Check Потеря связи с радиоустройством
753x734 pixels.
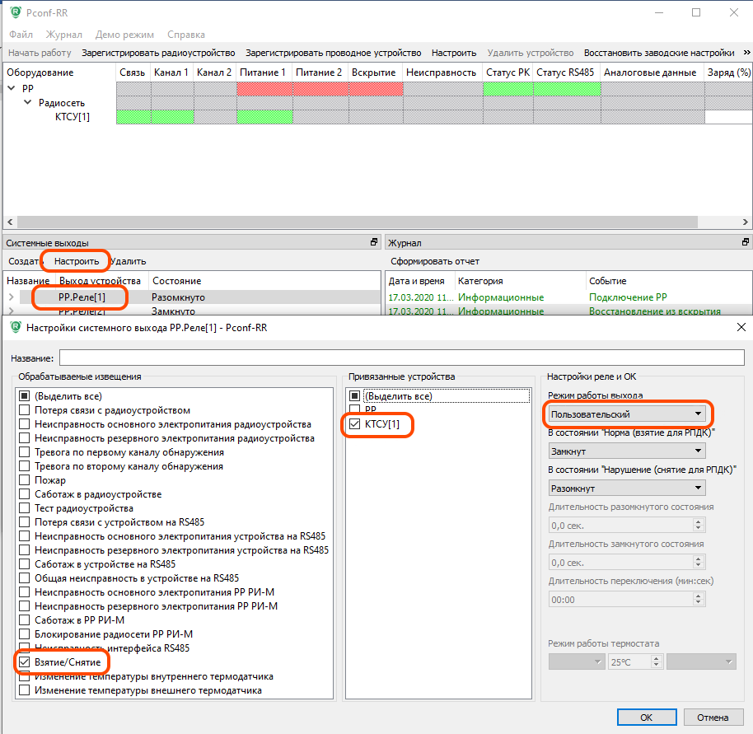point(25,410)
